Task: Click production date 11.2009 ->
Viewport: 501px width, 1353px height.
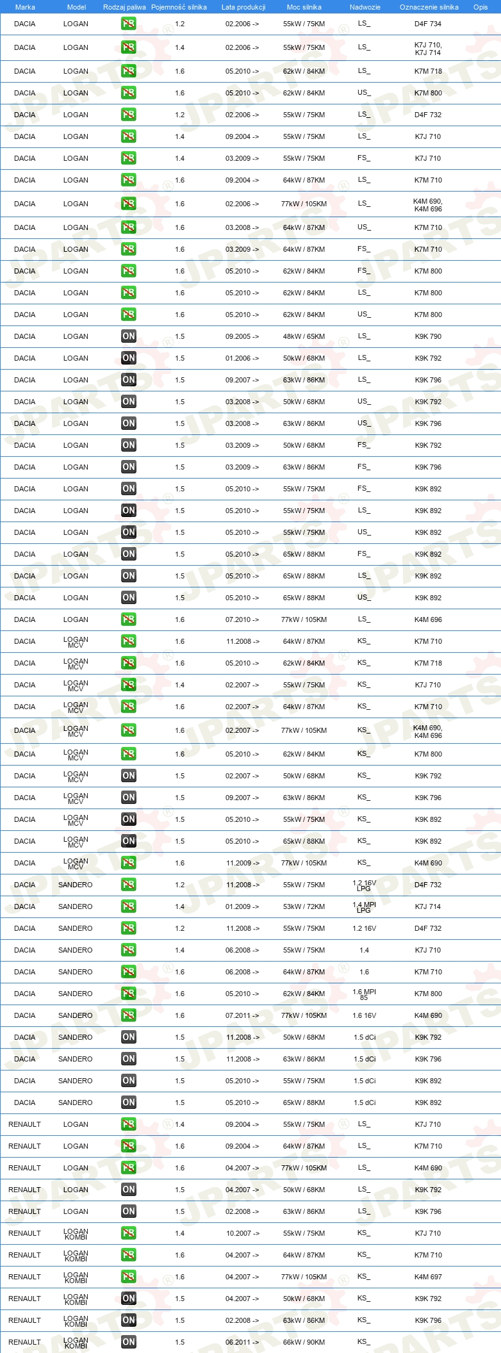Action: pyautogui.click(x=242, y=863)
